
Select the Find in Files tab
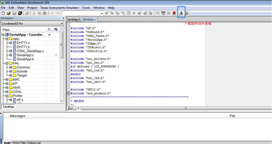point(19,143)
